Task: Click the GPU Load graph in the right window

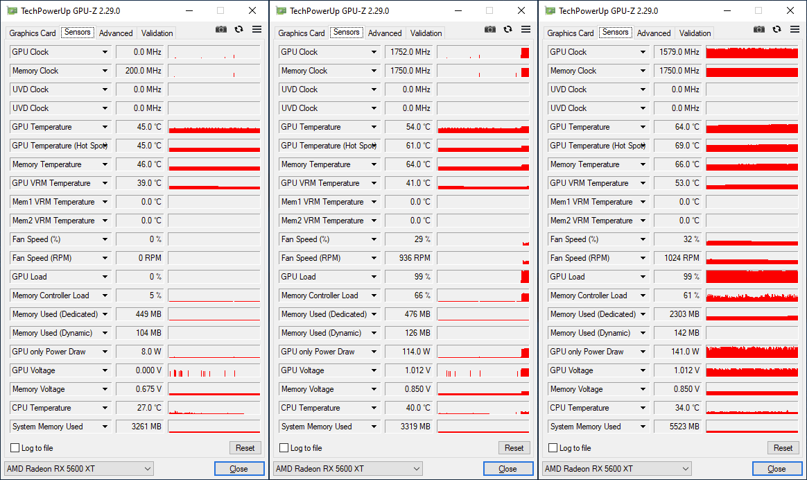Action: pos(752,277)
